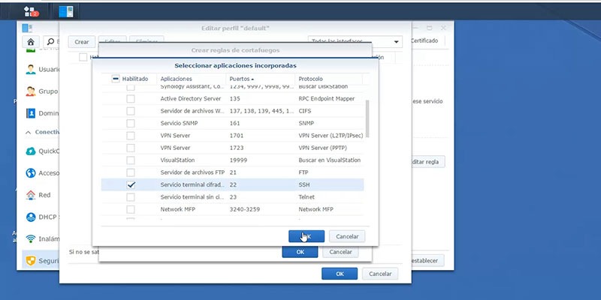
Task: Open the Dominio sidebar icon
Action: [x=31, y=113]
